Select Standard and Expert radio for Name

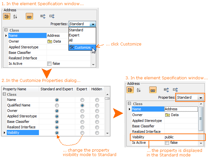57,100
